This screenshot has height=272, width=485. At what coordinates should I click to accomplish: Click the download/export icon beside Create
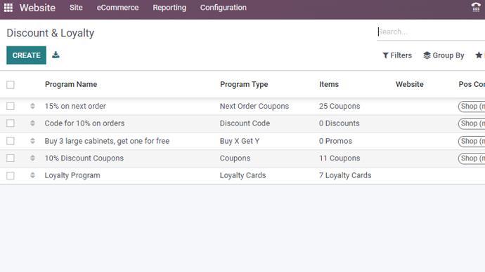click(56, 55)
